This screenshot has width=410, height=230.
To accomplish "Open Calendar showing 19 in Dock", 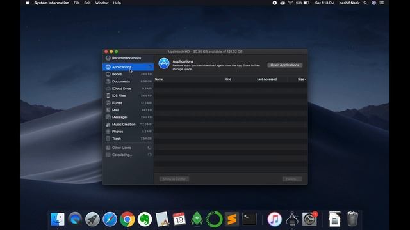I will 179,219.
